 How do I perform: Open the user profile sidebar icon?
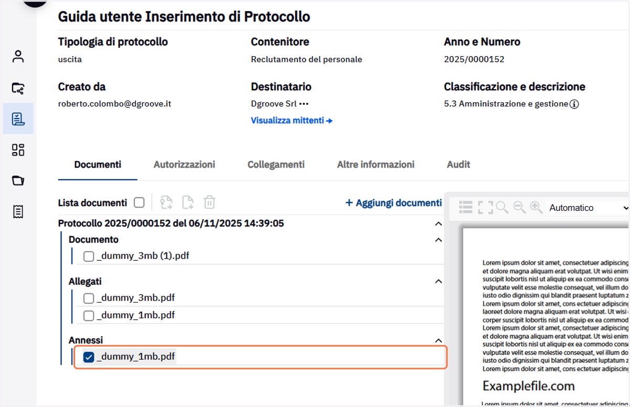18,57
